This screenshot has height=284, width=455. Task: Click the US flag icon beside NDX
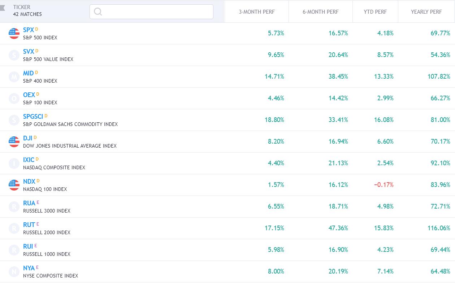(x=14, y=185)
